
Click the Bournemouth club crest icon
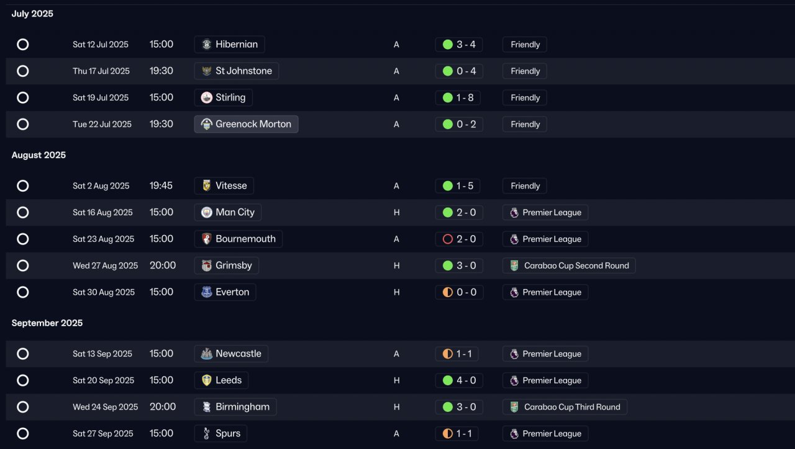click(207, 239)
